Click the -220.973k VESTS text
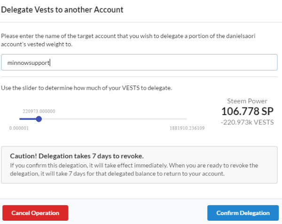 point(247,122)
